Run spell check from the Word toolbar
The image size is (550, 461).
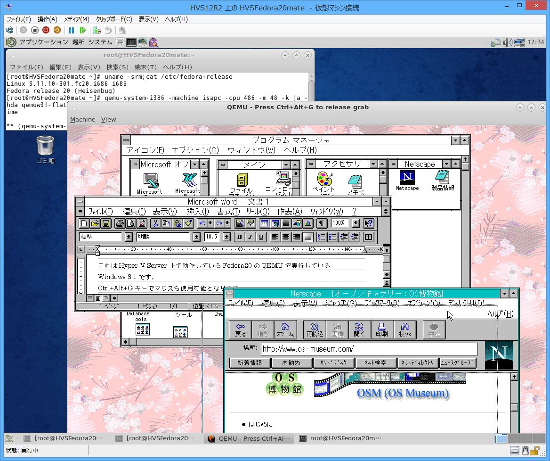click(142, 223)
